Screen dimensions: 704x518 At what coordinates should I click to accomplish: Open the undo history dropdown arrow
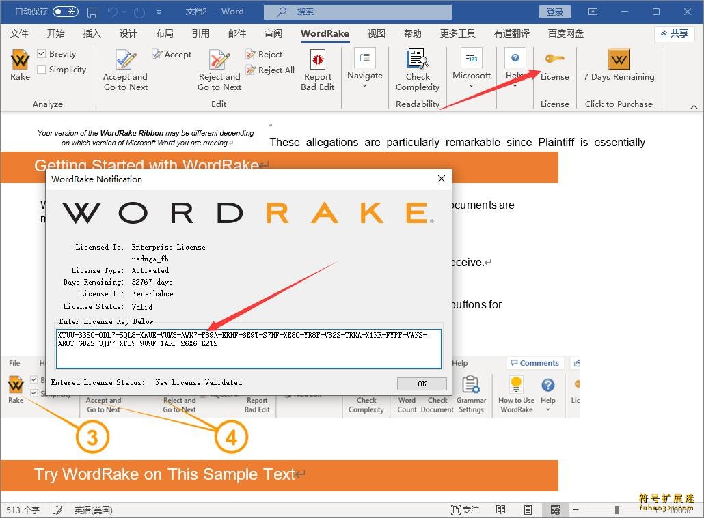click(x=124, y=12)
